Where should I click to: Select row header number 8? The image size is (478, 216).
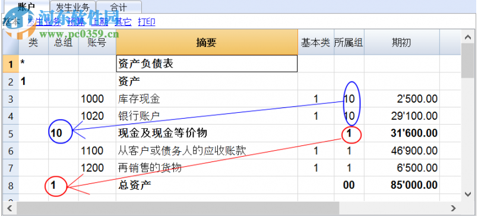tap(11, 185)
